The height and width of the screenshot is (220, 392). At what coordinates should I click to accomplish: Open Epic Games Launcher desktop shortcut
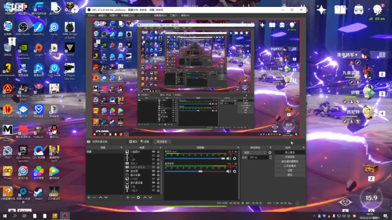(23, 154)
